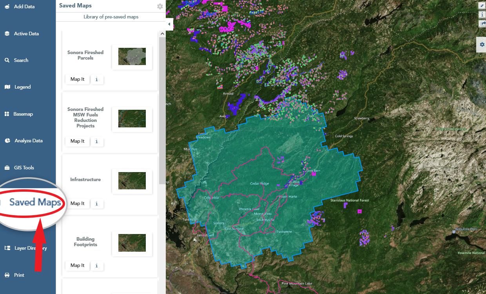
Task: Open the Print option in sidebar
Action: pyautogui.click(x=15, y=275)
